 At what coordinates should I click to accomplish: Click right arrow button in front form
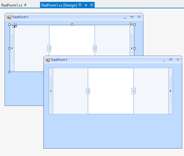(171, 91)
